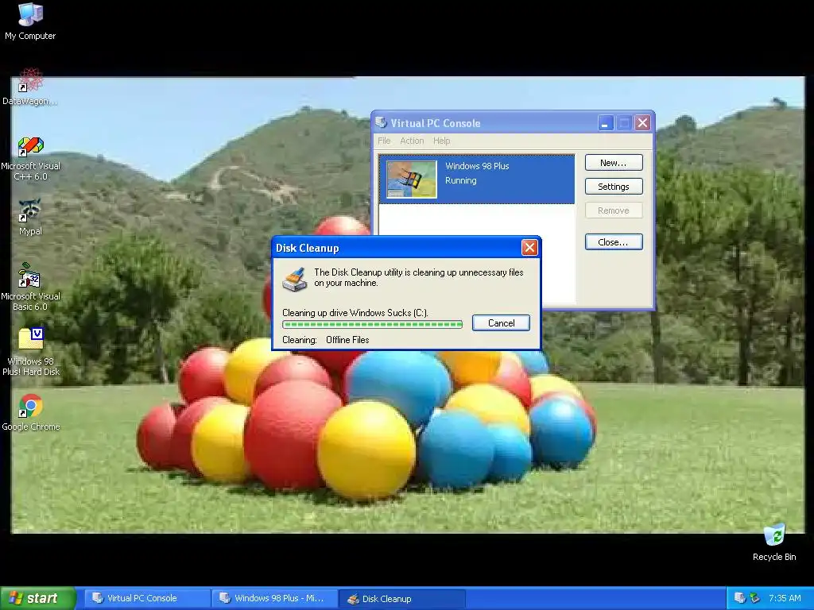Select Microsoft Visual C++ 6.0 shortcut icon
Image resolution: width=814 pixels, height=610 pixels.
point(31,146)
